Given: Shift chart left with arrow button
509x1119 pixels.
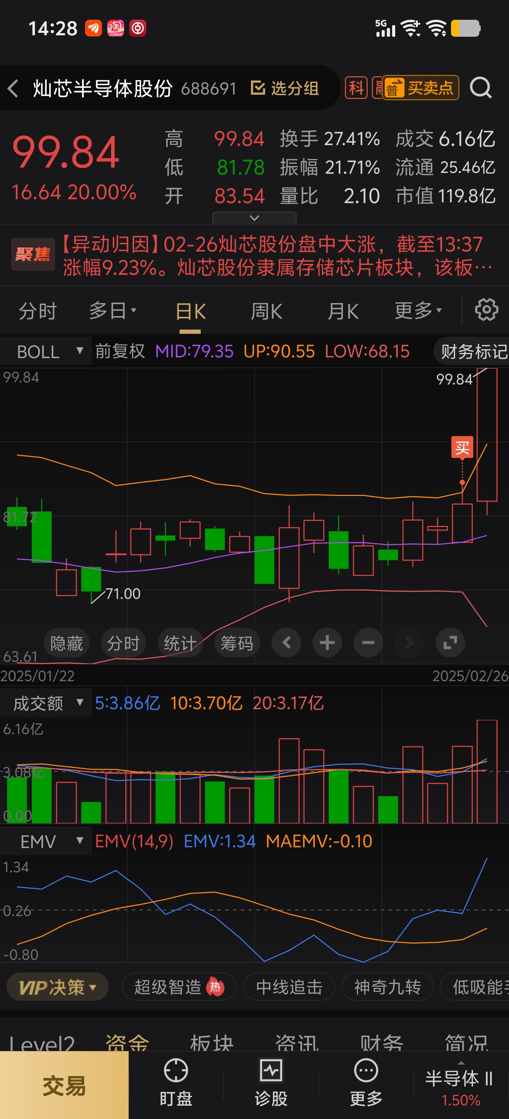Looking at the screenshot, I should [x=286, y=643].
